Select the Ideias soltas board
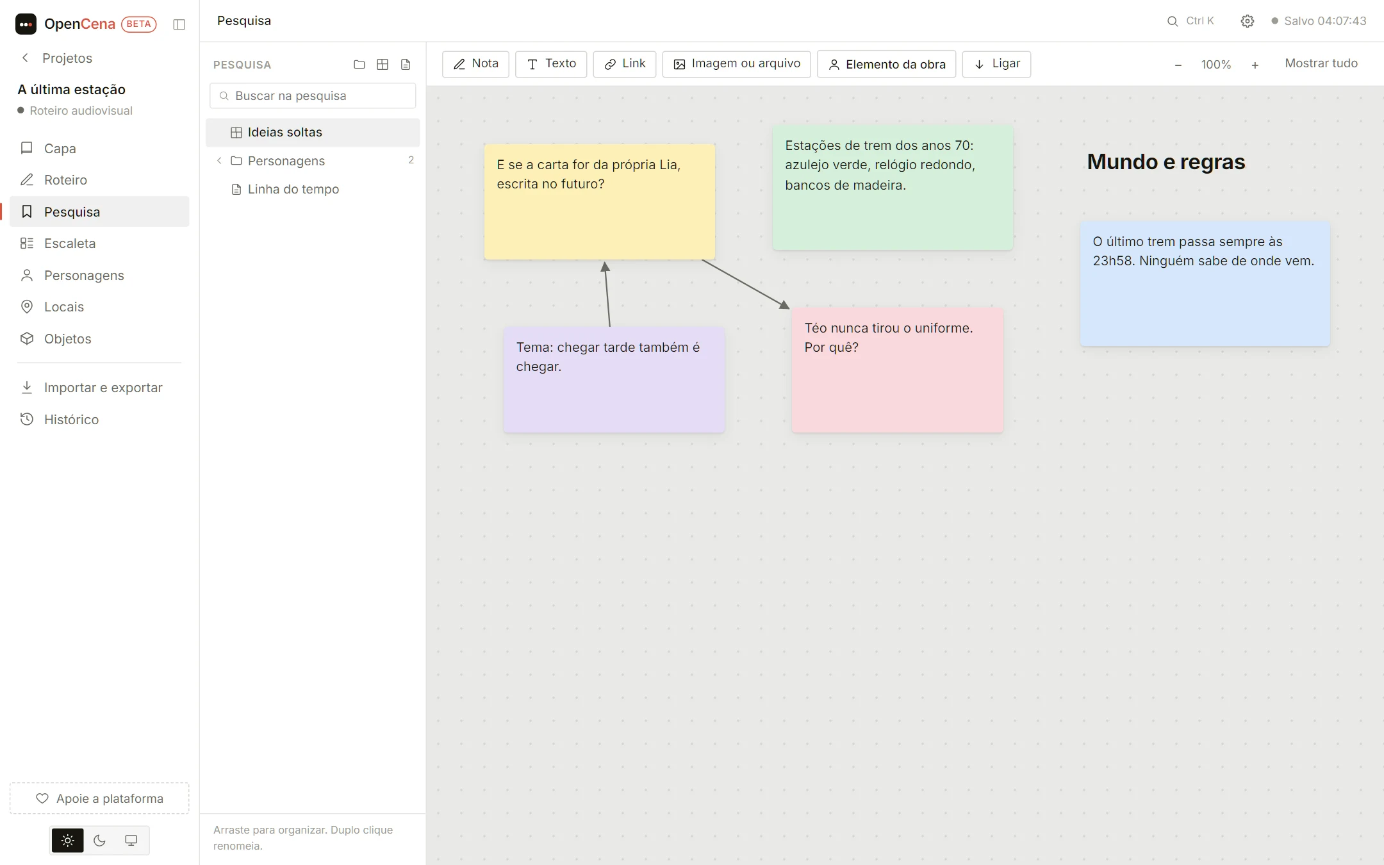This screenshot has width=1384, height=865. pos(313,133)
